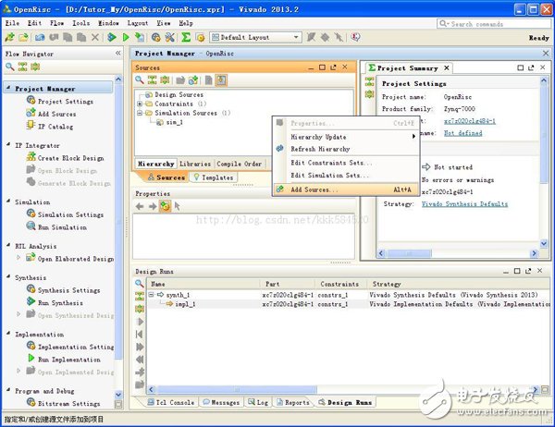Select Refresh Hierarchy in context menu

[x=320, y=149]
